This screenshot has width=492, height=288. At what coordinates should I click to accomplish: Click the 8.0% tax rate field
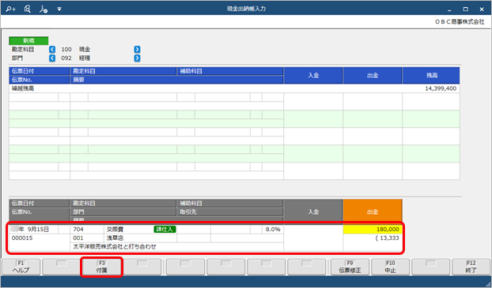273,230
